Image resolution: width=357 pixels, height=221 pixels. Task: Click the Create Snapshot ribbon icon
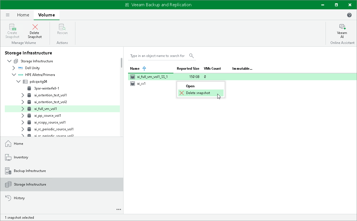coord(12,27)
